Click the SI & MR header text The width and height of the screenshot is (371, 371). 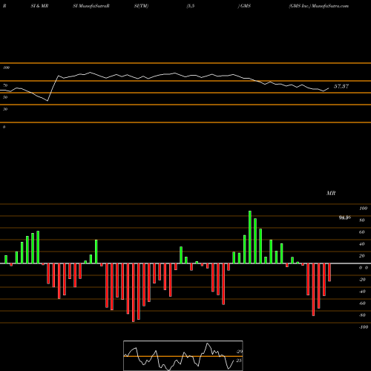[x=39, y=6]
